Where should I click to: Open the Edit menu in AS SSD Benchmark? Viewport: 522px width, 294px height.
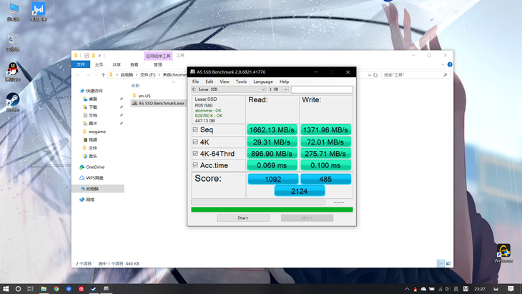210,82
